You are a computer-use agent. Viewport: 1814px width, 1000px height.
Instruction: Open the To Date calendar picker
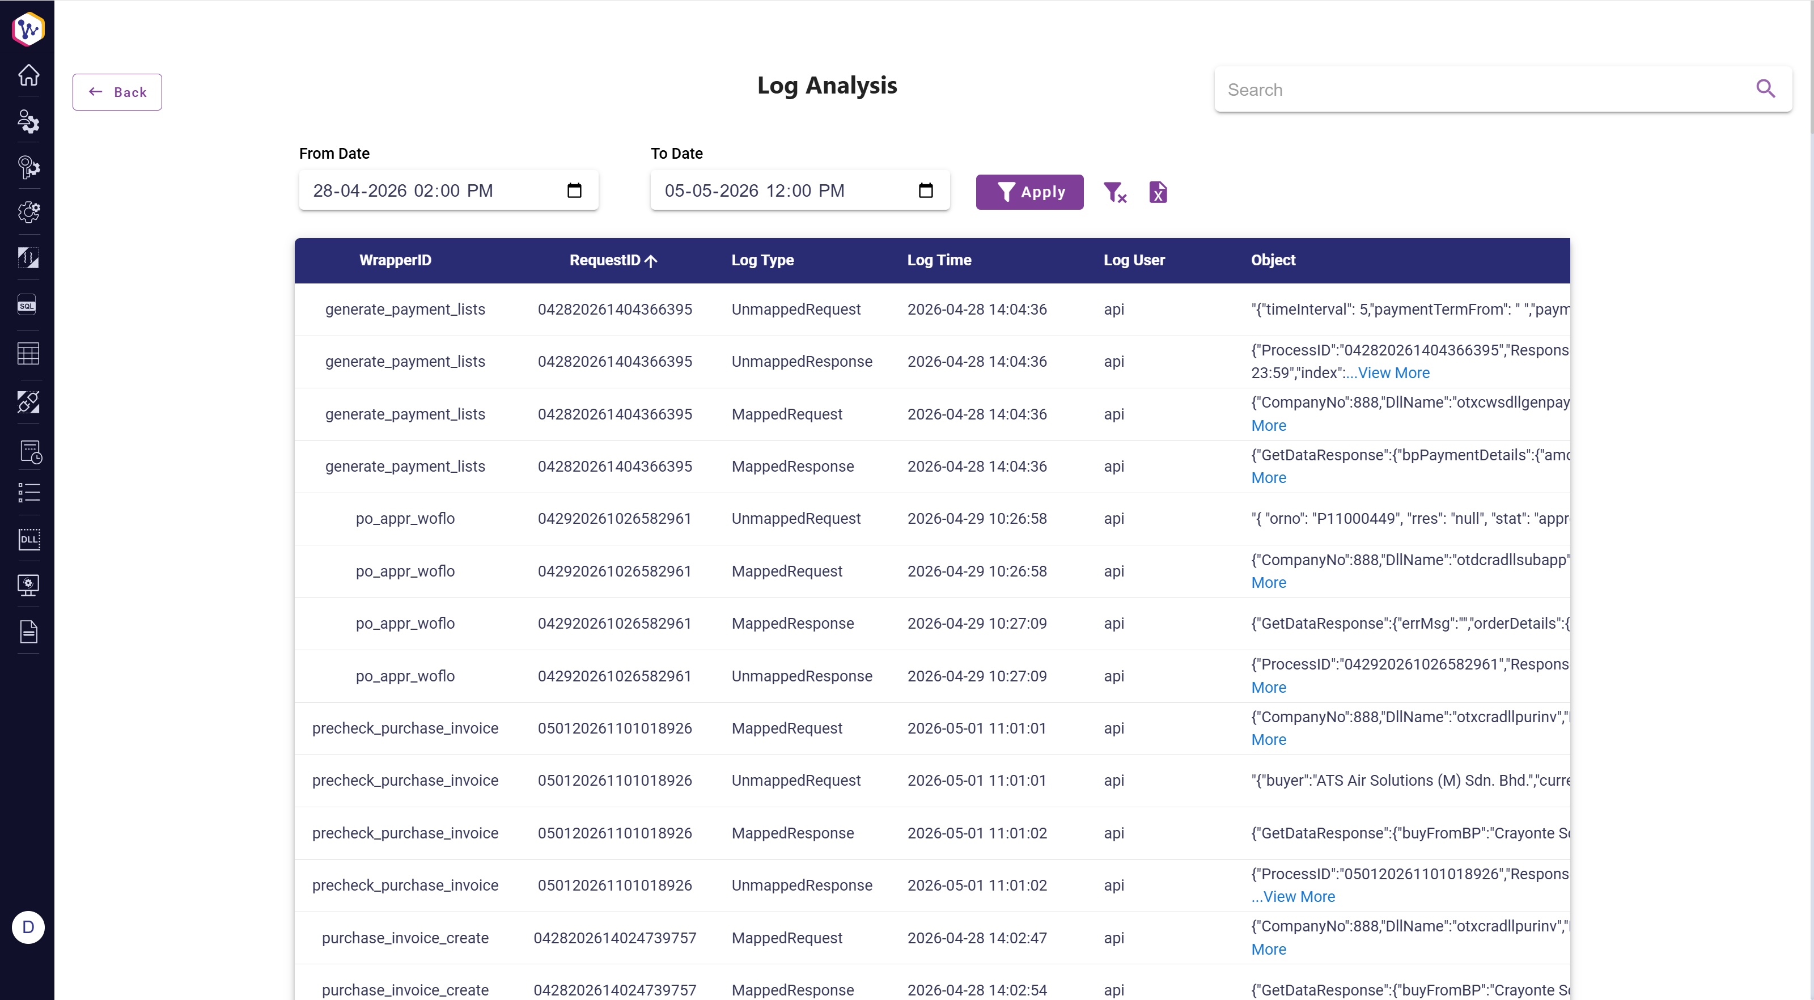(925, 190)
